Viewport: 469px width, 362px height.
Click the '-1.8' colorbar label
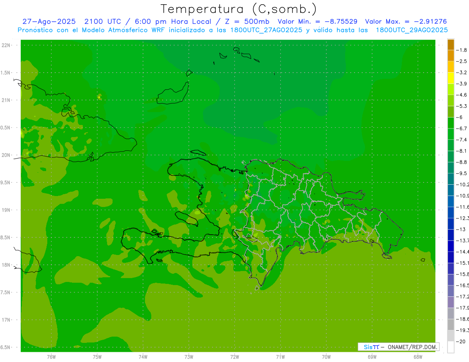pos(462,50)
